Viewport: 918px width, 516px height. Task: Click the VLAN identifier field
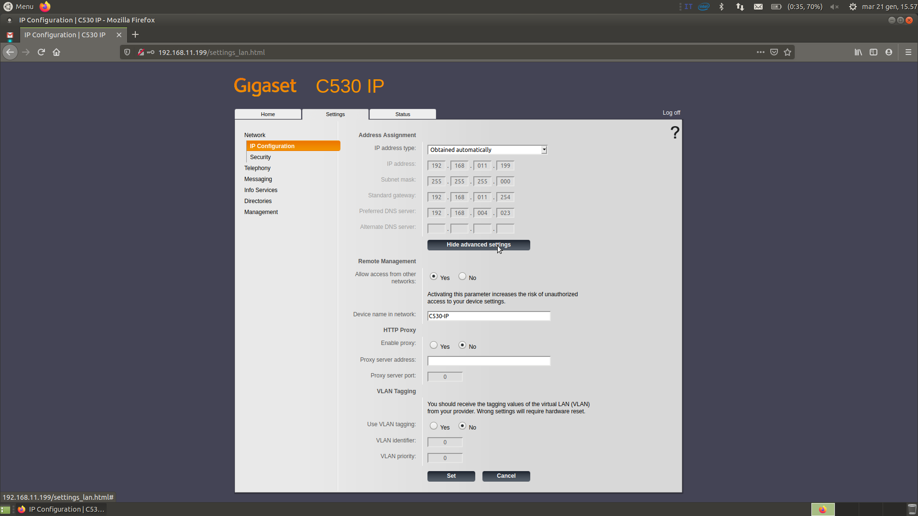[x=445, y=442]
